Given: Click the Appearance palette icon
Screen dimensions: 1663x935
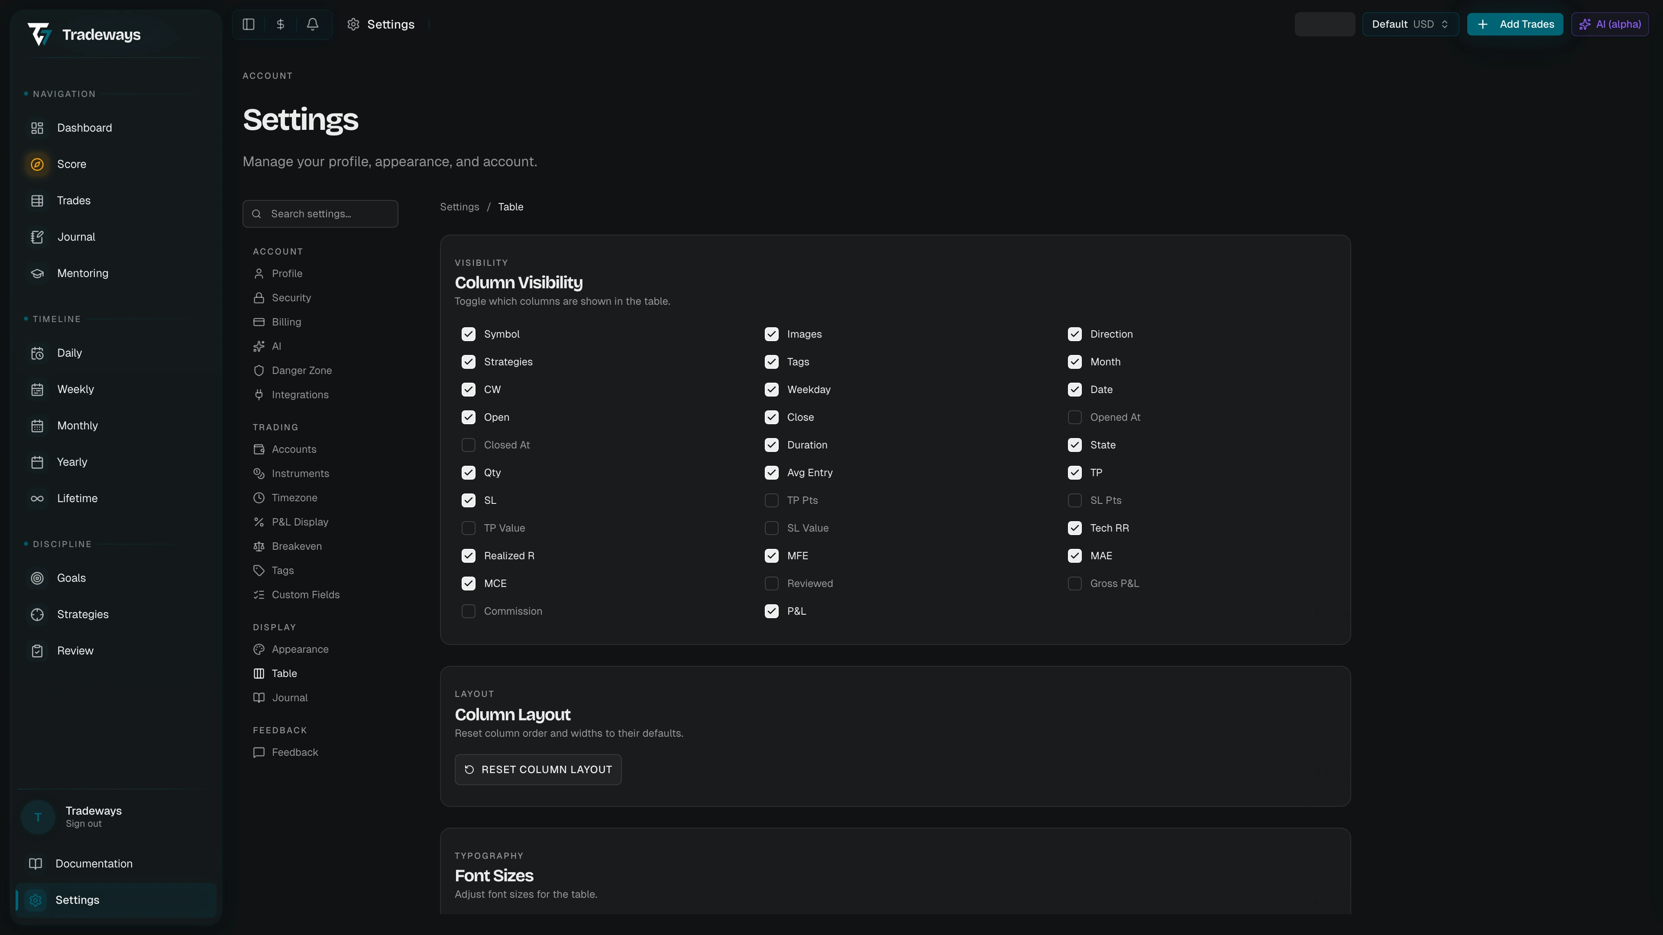Looking at the screenshot, I should [x=259, y=649].
